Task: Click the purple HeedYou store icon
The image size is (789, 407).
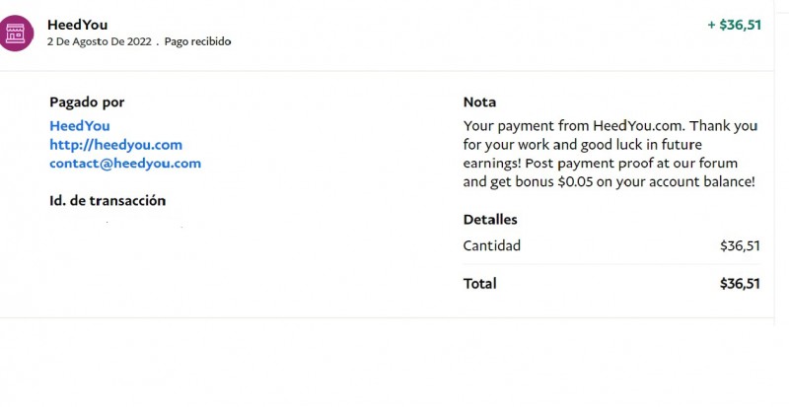Action: point(14,33)
